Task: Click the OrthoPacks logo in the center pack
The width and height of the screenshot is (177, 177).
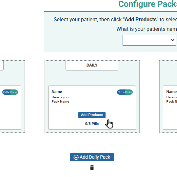Action: 125,92
